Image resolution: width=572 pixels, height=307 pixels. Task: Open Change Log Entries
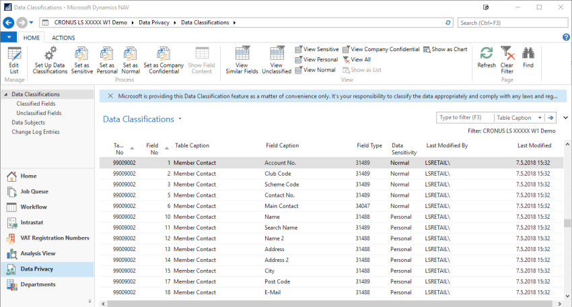click(36, 132)
